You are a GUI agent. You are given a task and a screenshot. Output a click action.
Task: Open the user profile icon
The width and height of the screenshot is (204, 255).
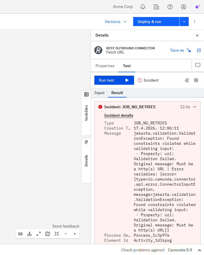tap(184, 7)
